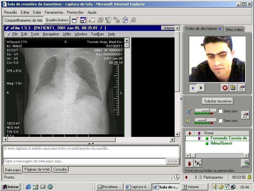
Task: Switch to Consulta tab
Action: coord(60,169)
